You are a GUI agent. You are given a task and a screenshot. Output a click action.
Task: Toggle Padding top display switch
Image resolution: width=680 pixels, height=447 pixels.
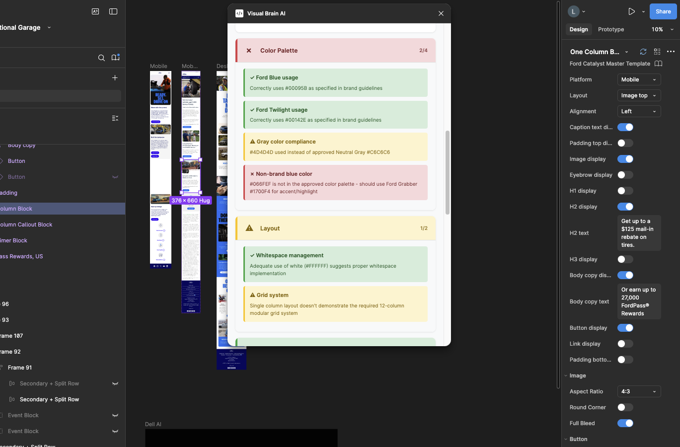(625, 143)
